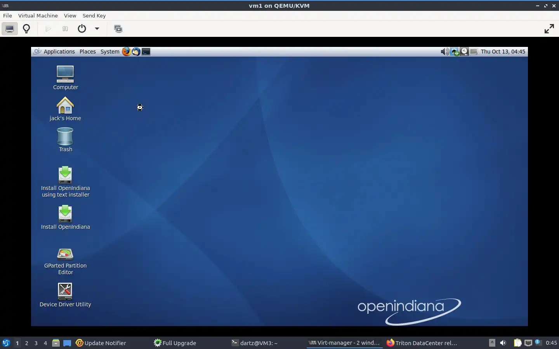Image resolution: width=559 pixels, height=349 pixels.
Task: Open the File menu
Action: (7, 16)
